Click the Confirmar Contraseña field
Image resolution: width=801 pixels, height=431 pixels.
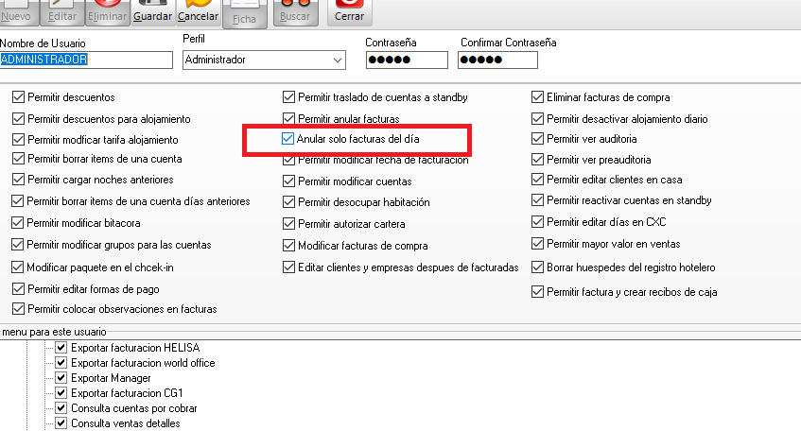(497, 60)
